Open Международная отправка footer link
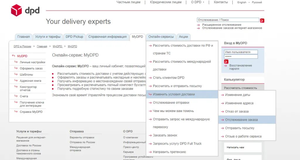Screen dimensions: 300x160 coord(80,149)
